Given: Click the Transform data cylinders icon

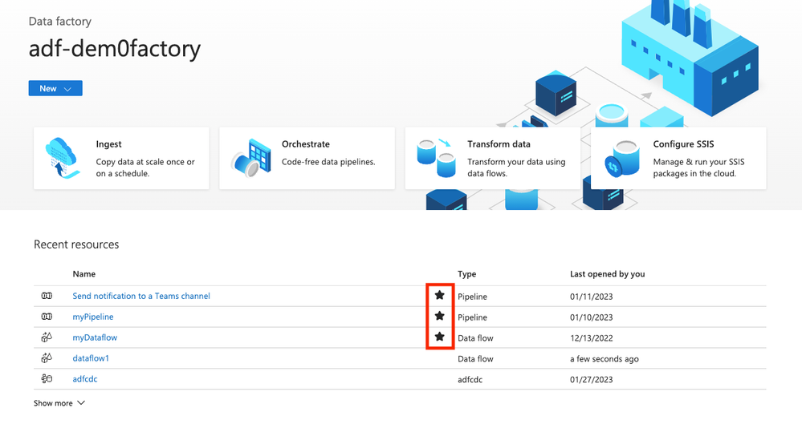Looking at the screenshot, I should 436,158.
